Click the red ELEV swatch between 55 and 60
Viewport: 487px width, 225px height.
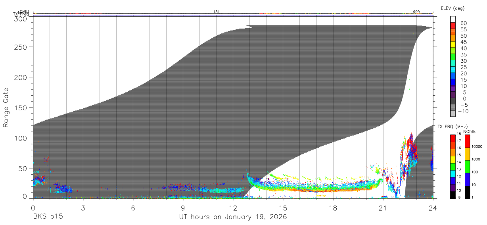453,26
